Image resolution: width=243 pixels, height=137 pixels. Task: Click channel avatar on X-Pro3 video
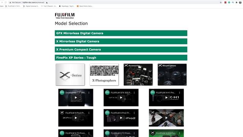tap(62, 113)
